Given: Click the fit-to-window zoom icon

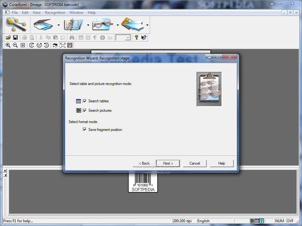Looking at the screenshot, I should point(23,45).
